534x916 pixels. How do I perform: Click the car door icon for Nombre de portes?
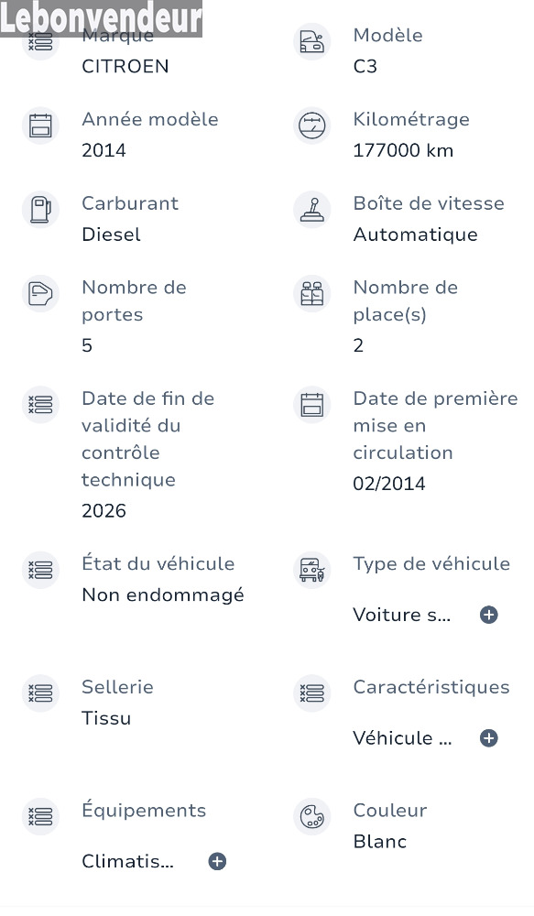click(x=41, y=294)
